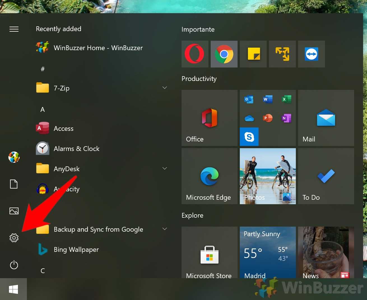Expand the Backup and Sync folder chevron
The image size is (367, 300).
(x=165, y=229)
